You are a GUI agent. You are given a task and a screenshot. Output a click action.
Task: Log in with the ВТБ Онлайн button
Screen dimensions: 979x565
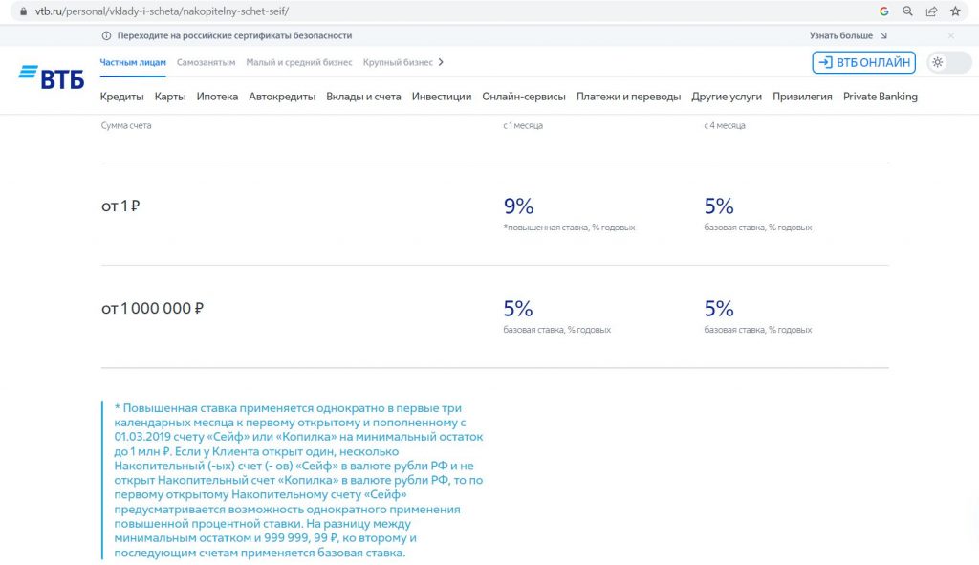pyautogui.click(x=863, y=62)
